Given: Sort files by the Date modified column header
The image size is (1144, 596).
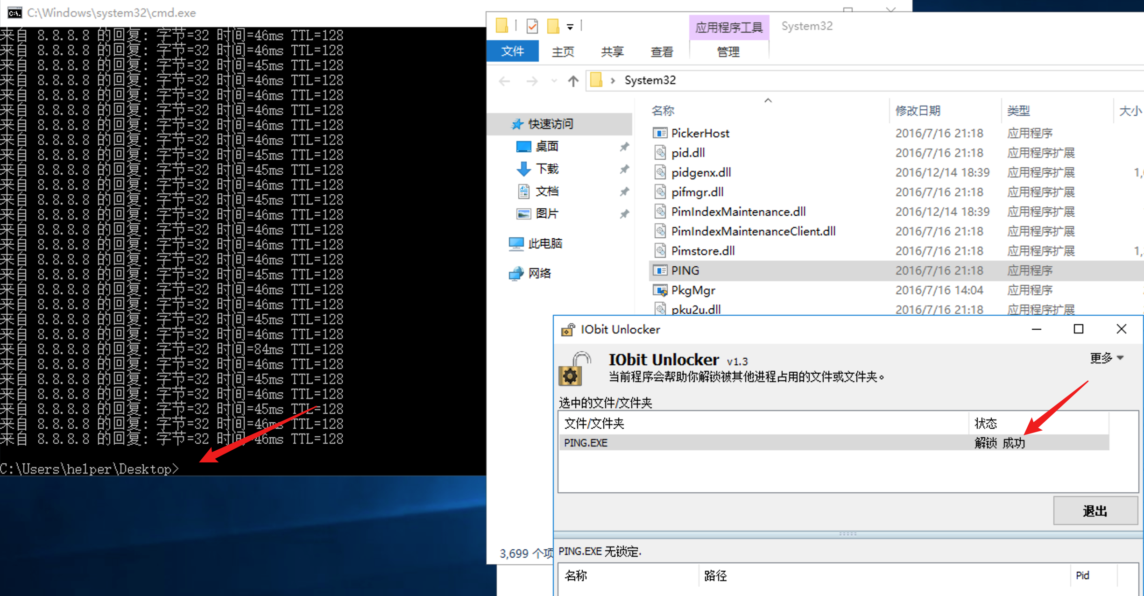Looking at the screenshot, I should tap(918, 111).
